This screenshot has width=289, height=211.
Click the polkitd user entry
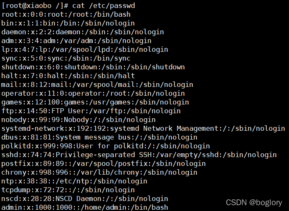[106, 146]
